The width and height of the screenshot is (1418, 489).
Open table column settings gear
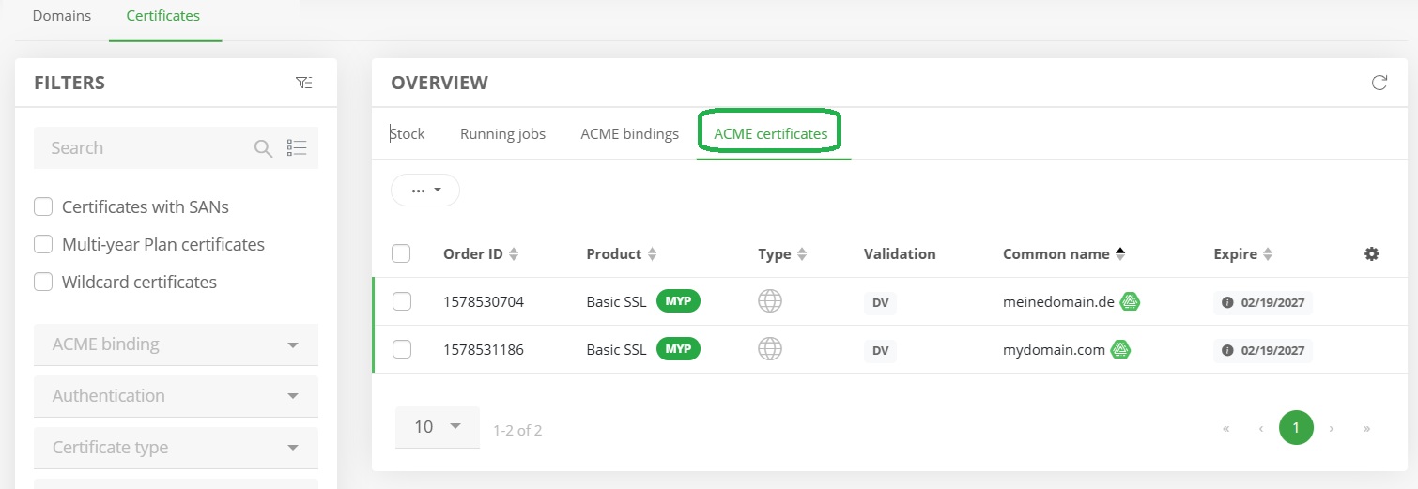1372,253
